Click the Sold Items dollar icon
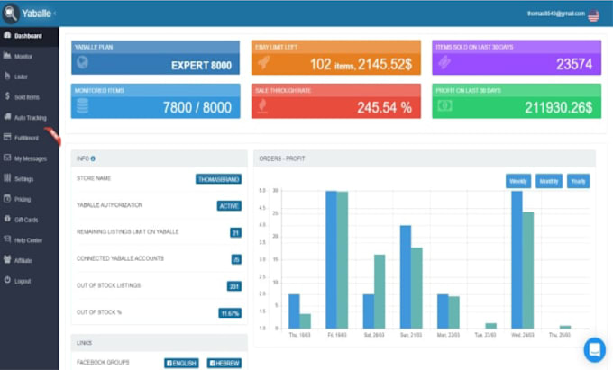The height and width of the screenshot is (370, 613). (7, 96)
